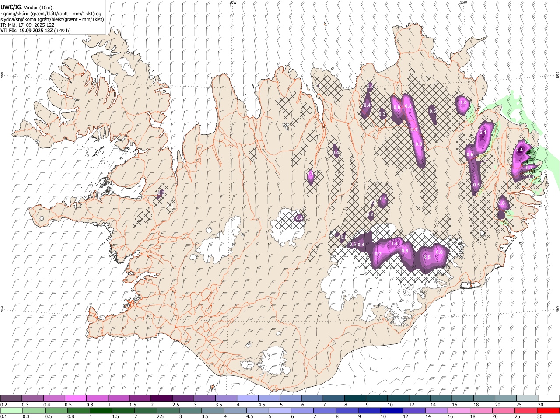
Task: Click the '(+49 h)' forecast offset text
Action: click(x=63, y=31)
